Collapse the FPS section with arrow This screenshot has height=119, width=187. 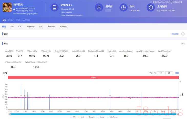[x=183, y=44]
